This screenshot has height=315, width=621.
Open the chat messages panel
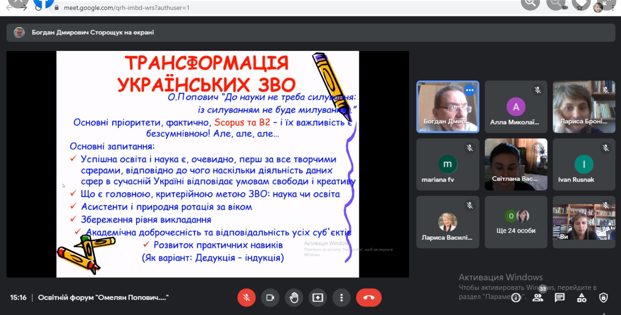point(560,298)
